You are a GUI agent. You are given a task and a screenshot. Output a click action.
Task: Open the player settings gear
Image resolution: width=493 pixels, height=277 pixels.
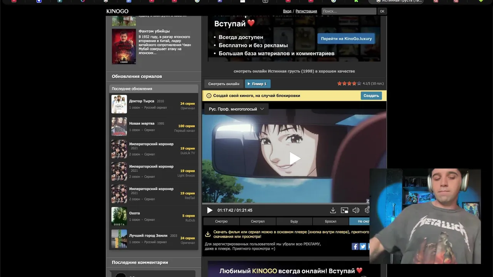(367, 210)
